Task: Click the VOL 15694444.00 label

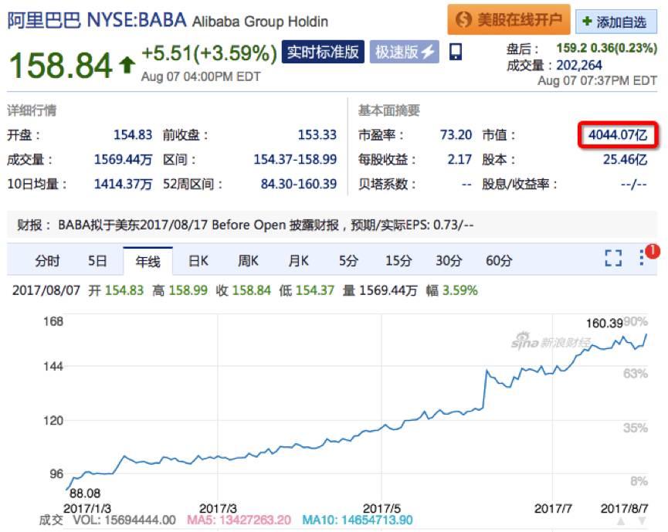Action: 124,520
